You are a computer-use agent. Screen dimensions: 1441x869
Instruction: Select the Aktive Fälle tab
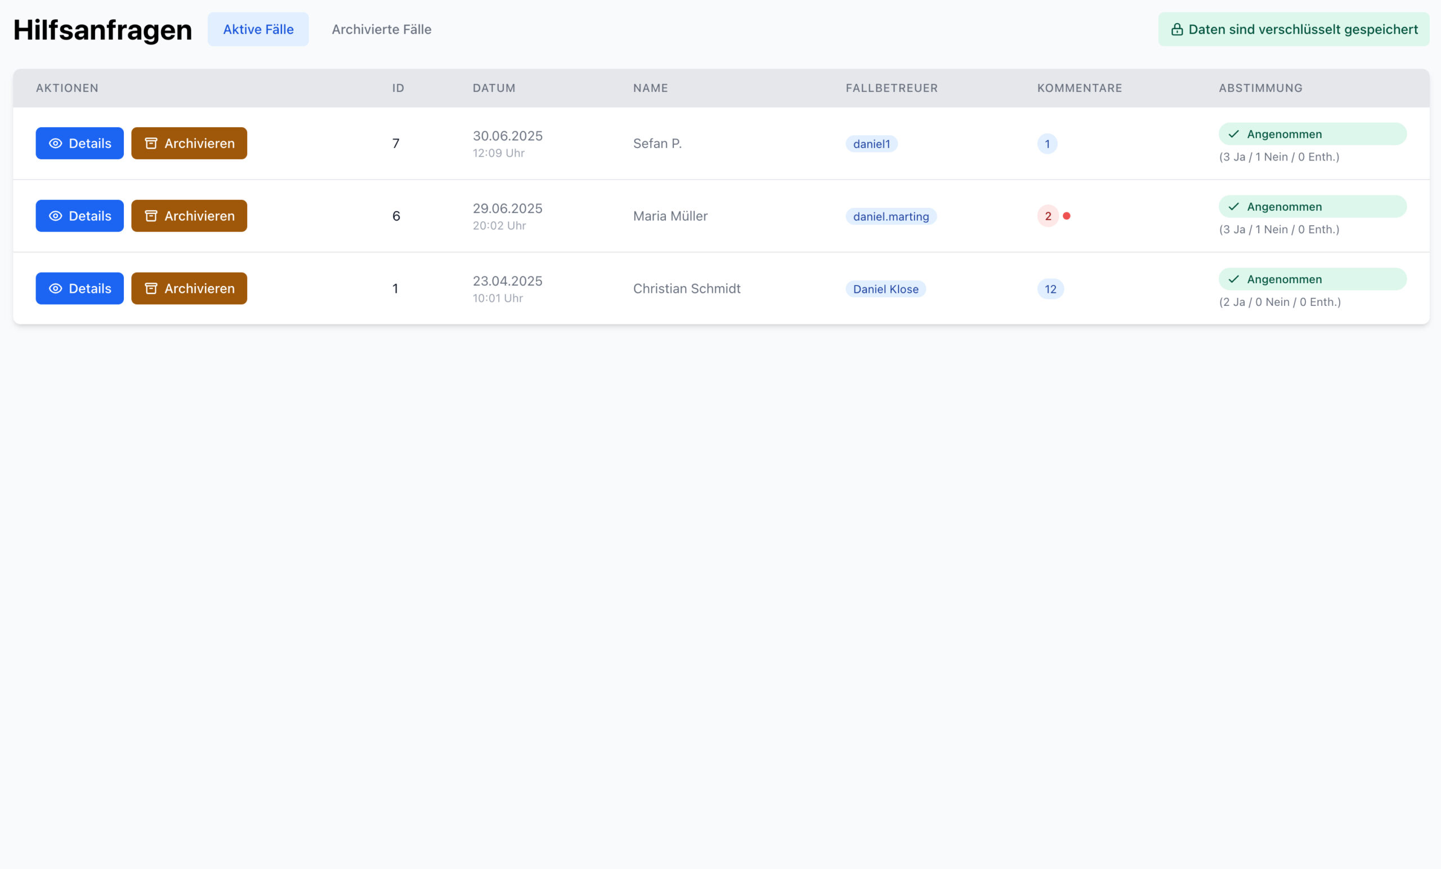click(258, 29)
